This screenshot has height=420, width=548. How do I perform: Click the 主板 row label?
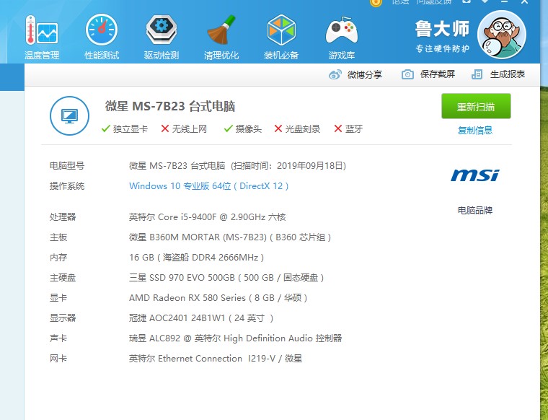point(58,237)
